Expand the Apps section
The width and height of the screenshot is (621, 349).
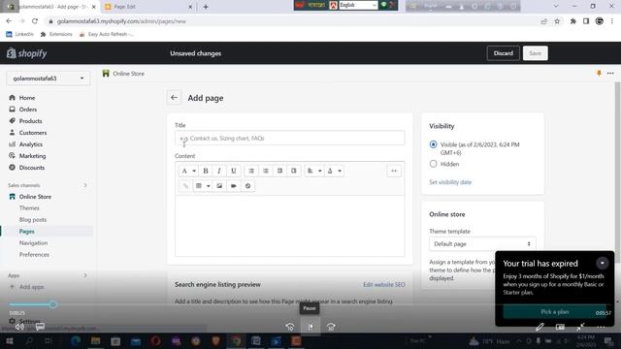[x=85, y=275]
